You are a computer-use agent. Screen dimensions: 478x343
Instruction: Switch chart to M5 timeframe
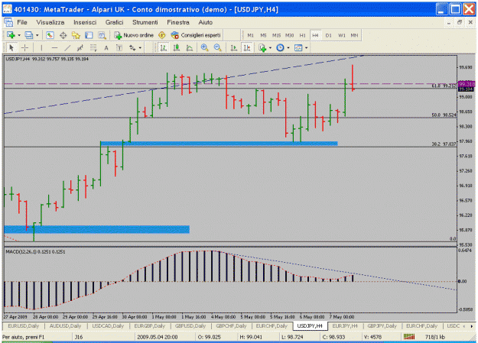pos(263,35)
